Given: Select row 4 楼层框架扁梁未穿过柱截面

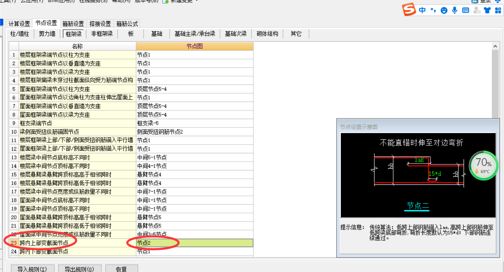Looking at the screenshot, I should coord(77,80).
